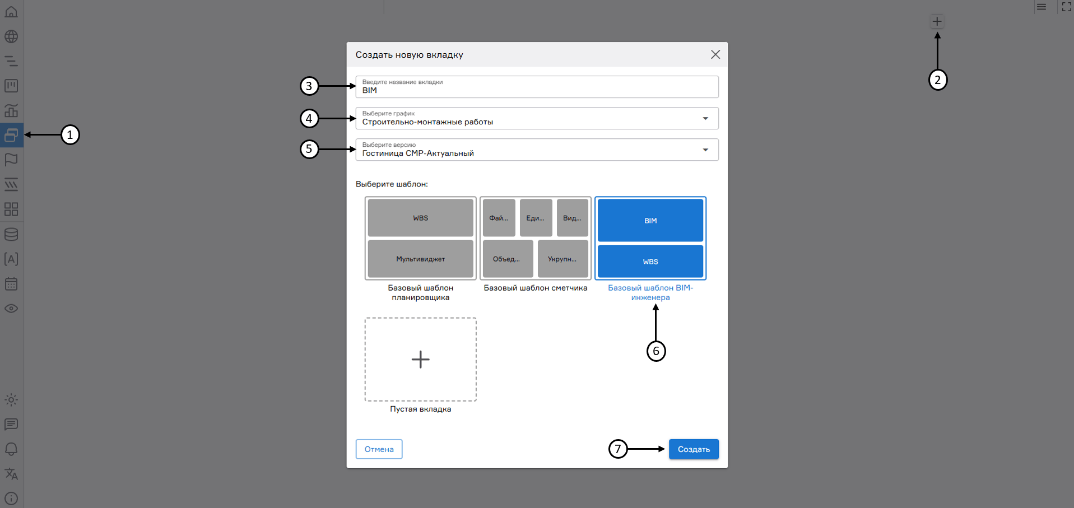The image size is (1074, 508).
Task: Open the language switcher icon in the sidebar
Action: 11,474
